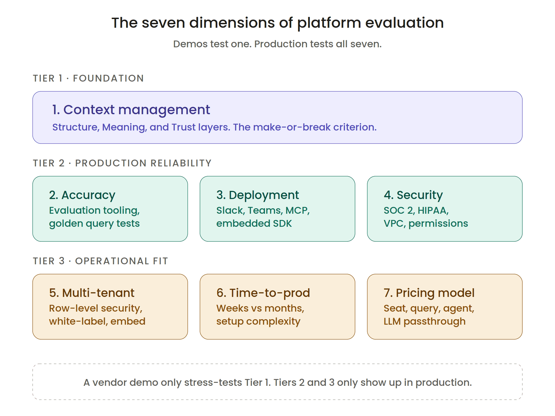The width and height of the screenshot is (555, 416).
Task: Select the '4. Security' card heading
Action: point(413,195)
